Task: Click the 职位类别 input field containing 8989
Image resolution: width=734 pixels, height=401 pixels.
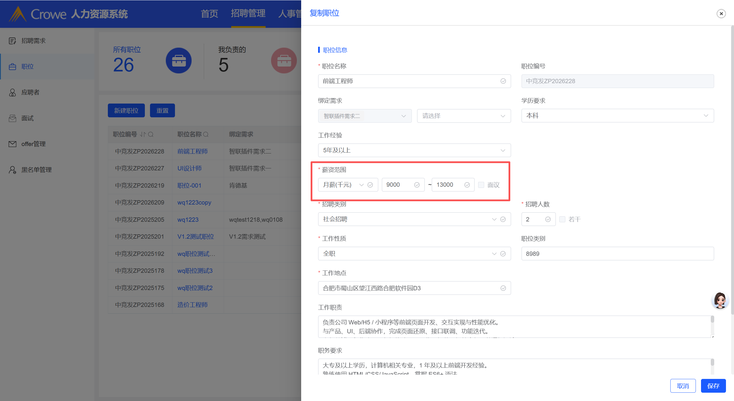Action: [x=617, y=254]
